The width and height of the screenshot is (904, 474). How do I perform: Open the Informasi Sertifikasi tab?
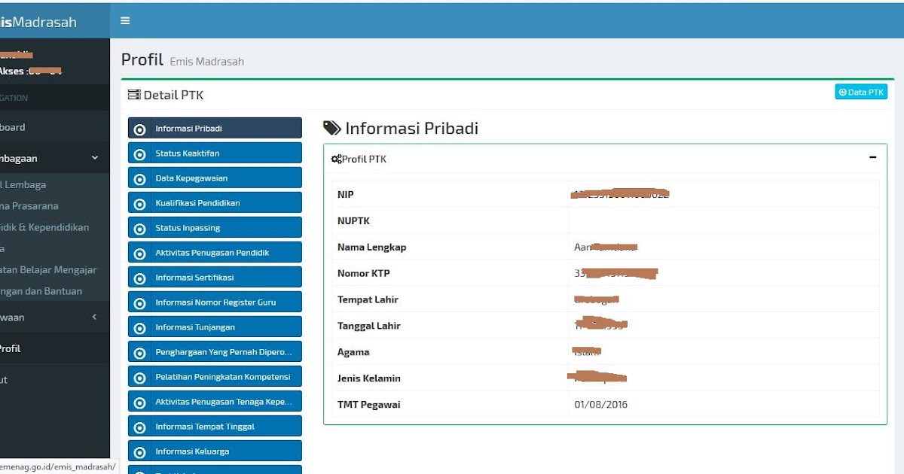tap(215, 278)
